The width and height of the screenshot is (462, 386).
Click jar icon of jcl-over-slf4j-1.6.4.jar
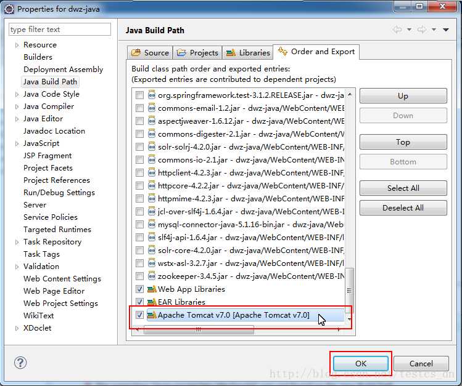click(152, 211)
